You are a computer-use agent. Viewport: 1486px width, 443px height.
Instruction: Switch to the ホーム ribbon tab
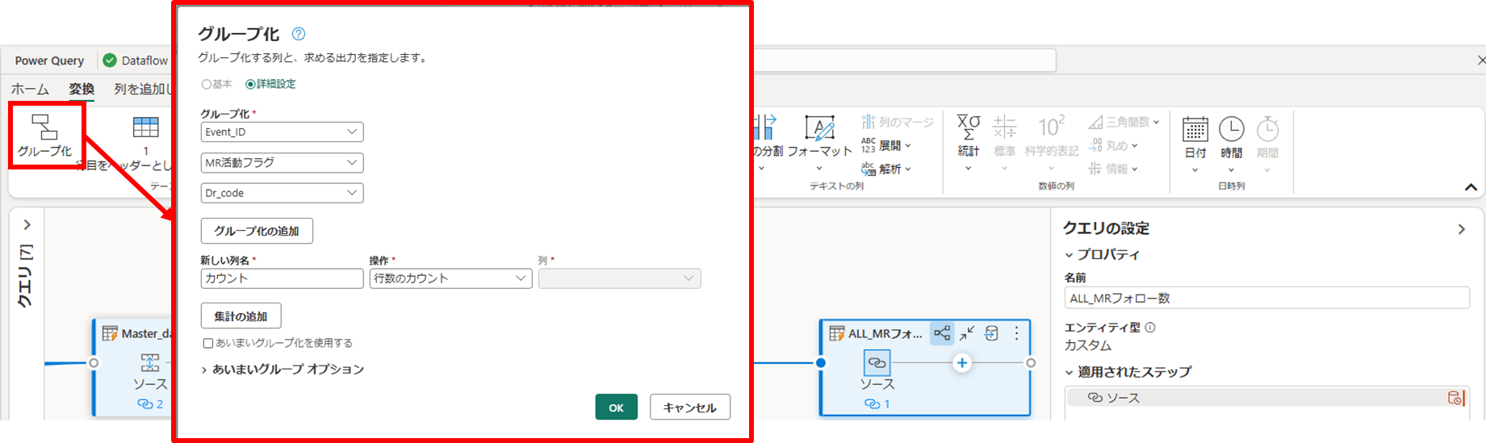[30, 89]
